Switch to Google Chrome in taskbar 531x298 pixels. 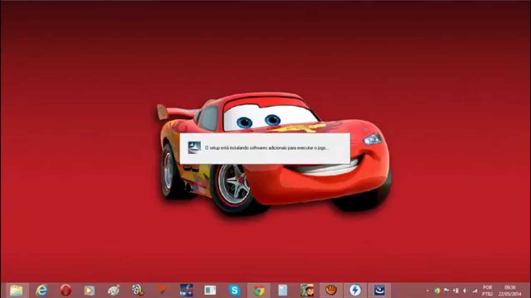[259, 290]
